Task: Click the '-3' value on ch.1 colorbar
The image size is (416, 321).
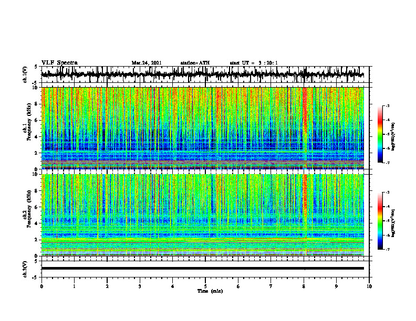Action: coord(388,105)
